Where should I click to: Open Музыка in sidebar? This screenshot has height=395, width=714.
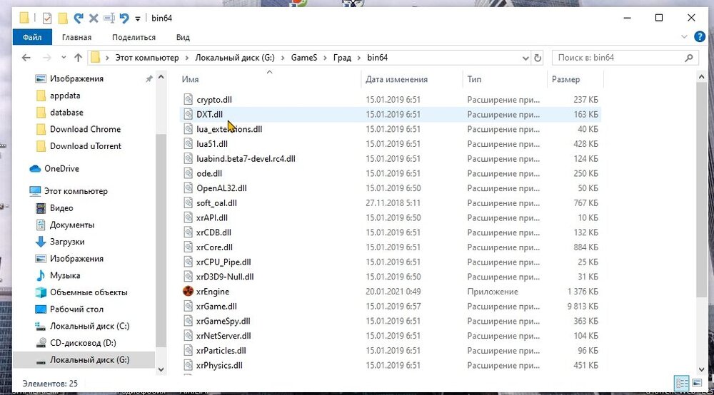tap(65, 275)
